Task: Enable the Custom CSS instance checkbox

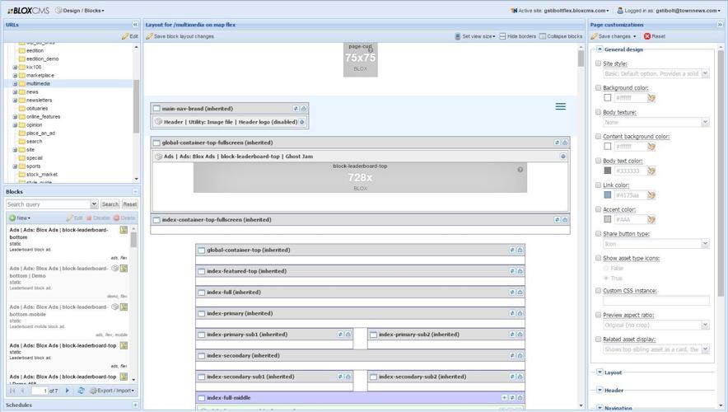Action: tap(598, 290)
